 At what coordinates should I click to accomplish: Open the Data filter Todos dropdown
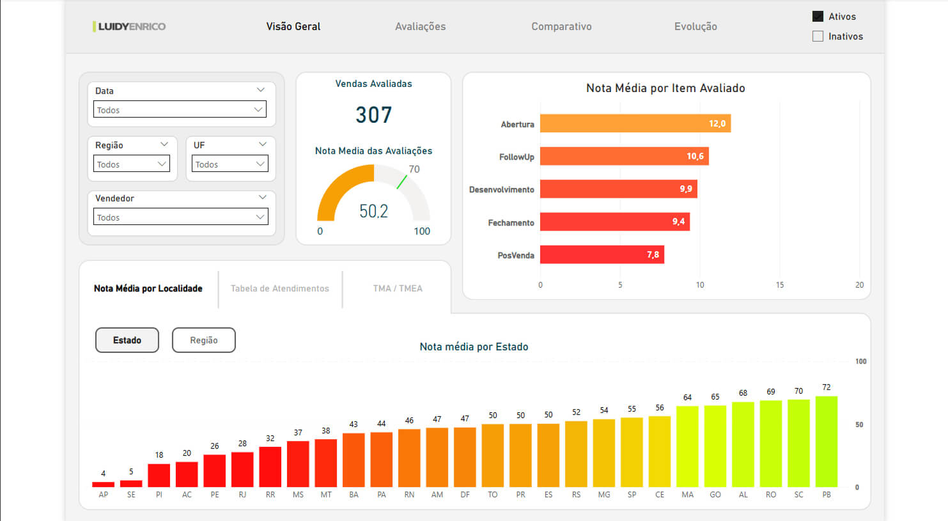(180, 110)
